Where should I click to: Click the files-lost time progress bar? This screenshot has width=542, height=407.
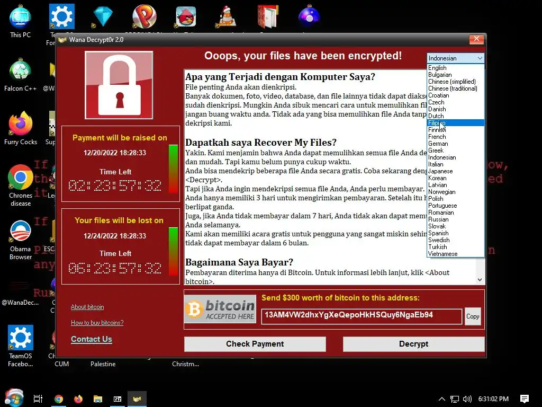click(173, 252)
